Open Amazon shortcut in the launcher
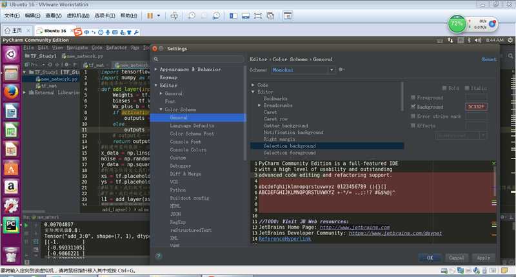The height and width of the screenshot is (277, 516). click(x=11, y=187)
